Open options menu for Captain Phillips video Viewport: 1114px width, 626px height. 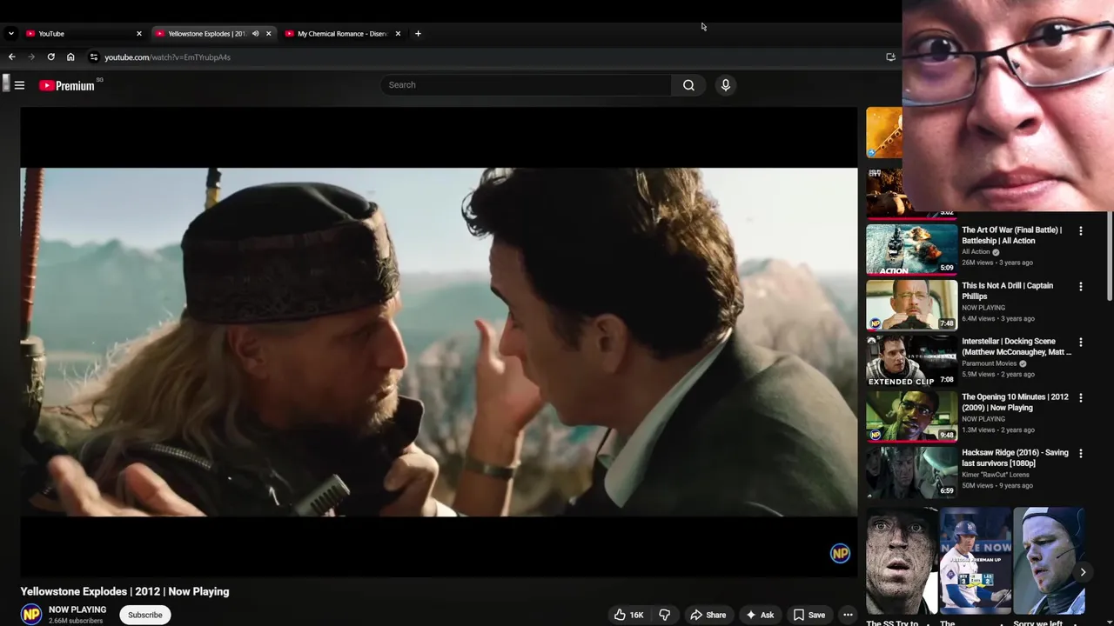tap(1081, 287)
